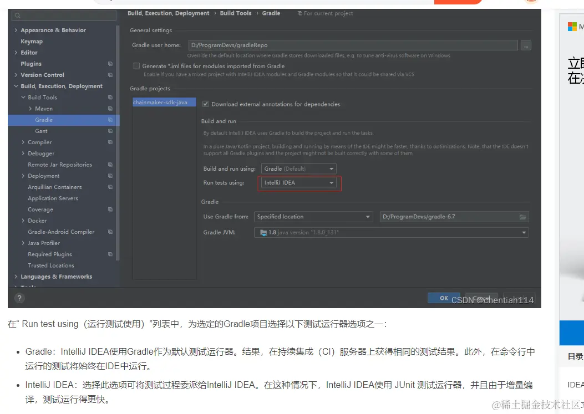The width and height of the screenshot is (584, 414).
Task: Click the project-level icon beside Deployment
Action: point(110,176)
